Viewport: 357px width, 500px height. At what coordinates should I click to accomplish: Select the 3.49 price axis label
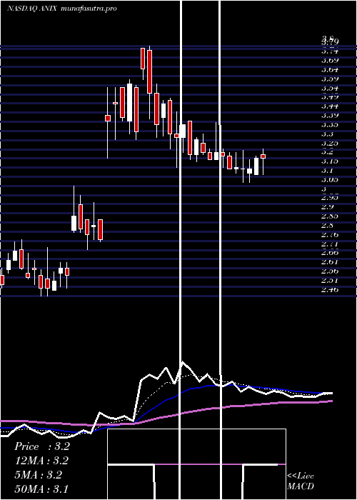330,96
